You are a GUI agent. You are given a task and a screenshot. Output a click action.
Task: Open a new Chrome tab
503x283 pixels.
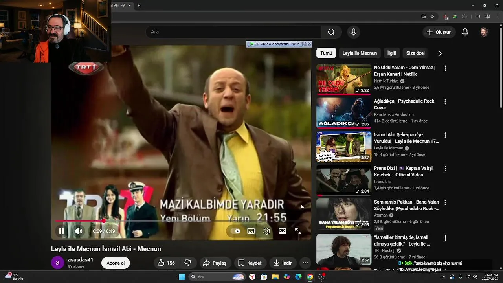(139, 5)
